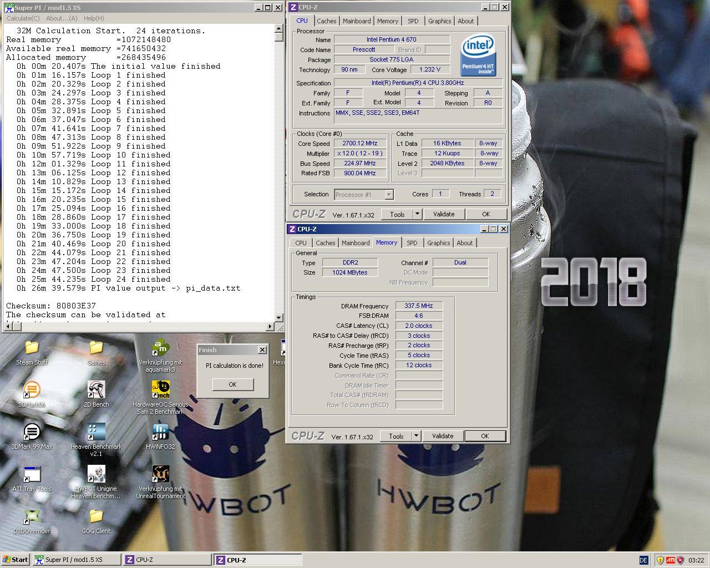
Task: Click the DRAM Frequency 337.5 MHz field
Action: pos(419,306)
